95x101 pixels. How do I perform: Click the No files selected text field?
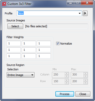click(x=56, y=26)
